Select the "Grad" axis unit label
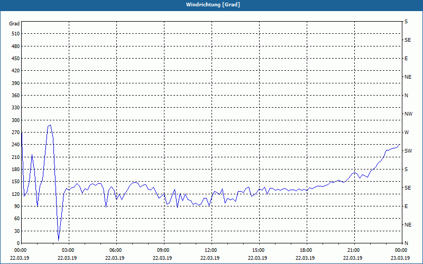Viewport: 423px width, 264px height. point(14,24)
